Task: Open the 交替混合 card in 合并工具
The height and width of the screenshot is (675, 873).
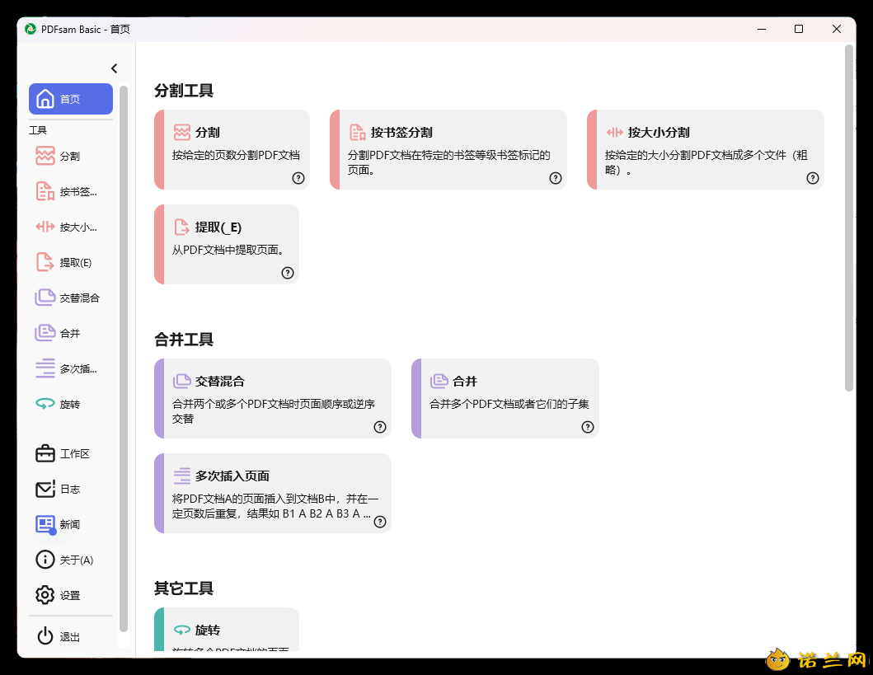Action: (273, 398)
